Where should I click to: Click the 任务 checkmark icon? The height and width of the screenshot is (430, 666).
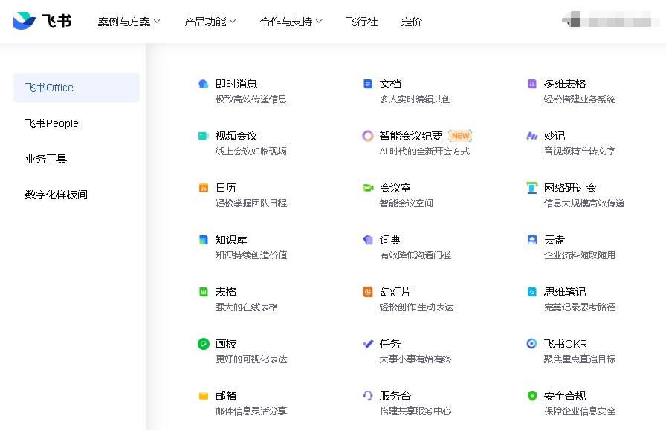[368, 344]
